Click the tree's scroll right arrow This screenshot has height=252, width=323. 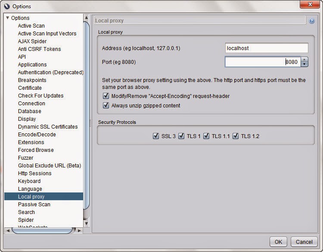pos(79,230)
